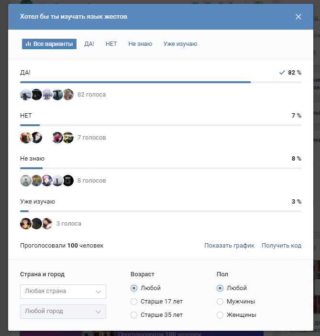Click last voter avatar under 'Не знаю'
Image resolution: width=320 pixels, height=336 pixels.
coord(68,181)
